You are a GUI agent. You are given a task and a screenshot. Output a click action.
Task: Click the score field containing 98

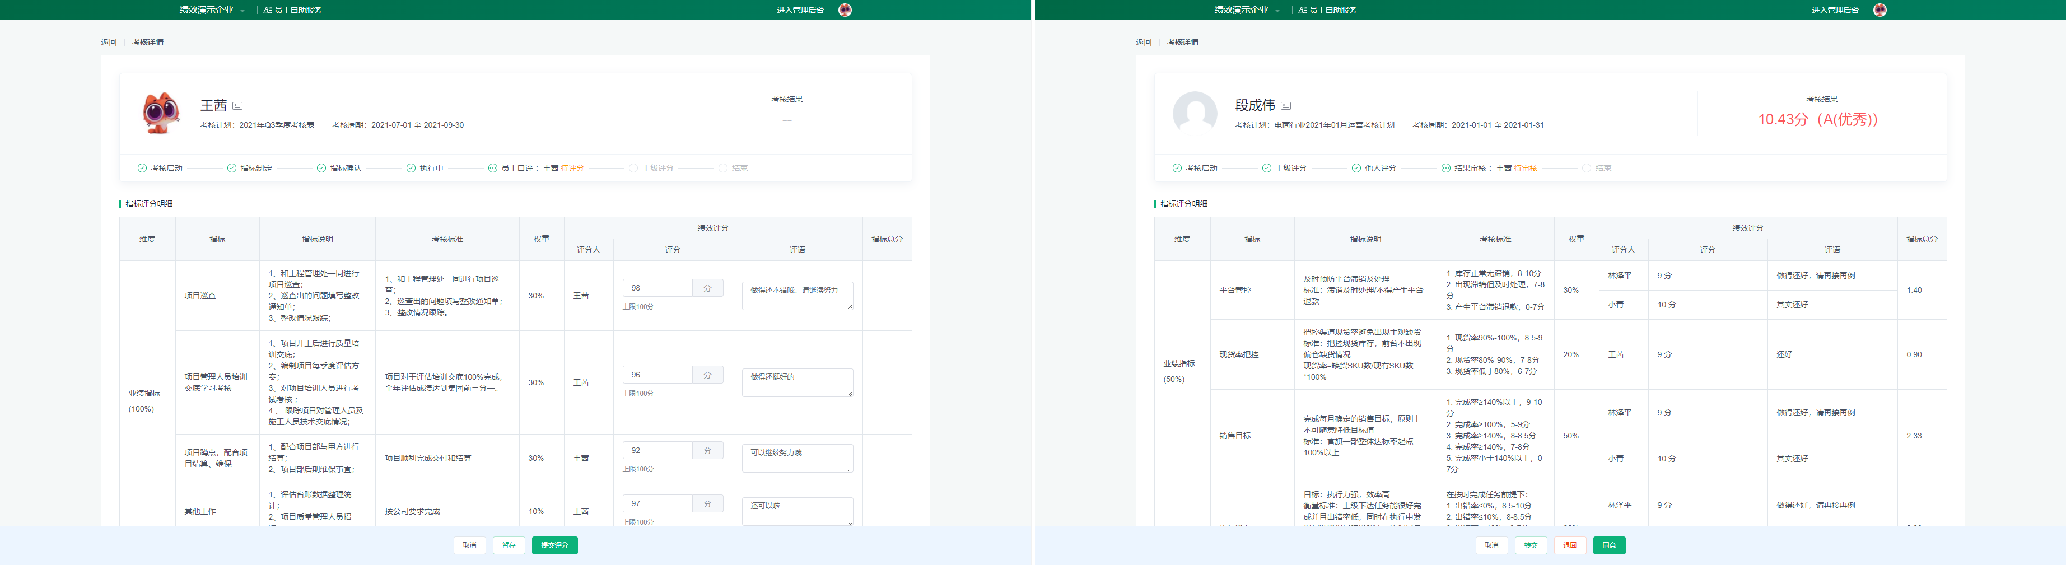(x=657, y=288)
